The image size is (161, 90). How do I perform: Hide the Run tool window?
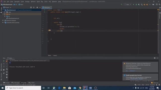(x=157, y=58)
